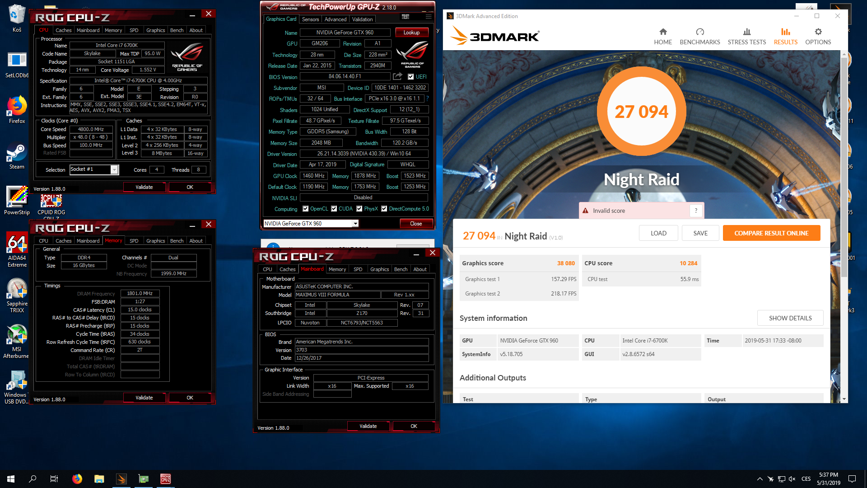Click muted volume tray icon
This screenshot has height=488, width=867.
792,479
